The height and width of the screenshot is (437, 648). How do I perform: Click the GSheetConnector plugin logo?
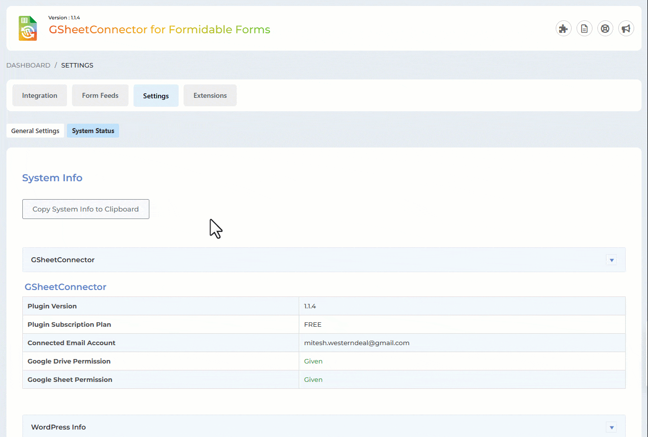[28, 28]
